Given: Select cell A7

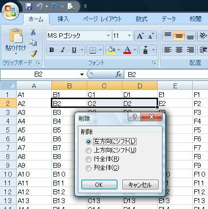Looking at the screenshot, I should (x=34, y=148).
